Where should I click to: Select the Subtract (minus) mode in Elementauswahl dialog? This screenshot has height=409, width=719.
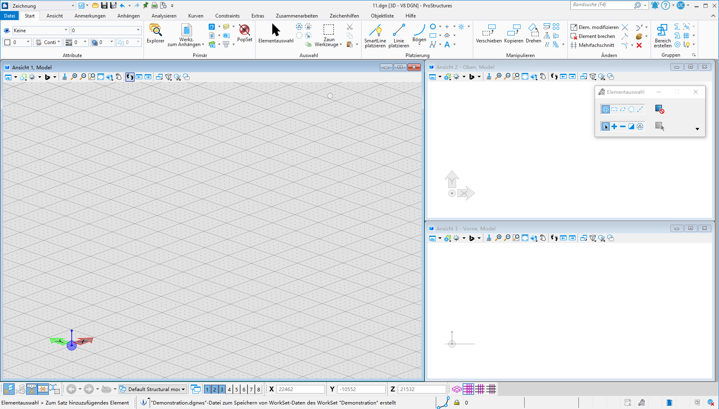click(623, 126)
